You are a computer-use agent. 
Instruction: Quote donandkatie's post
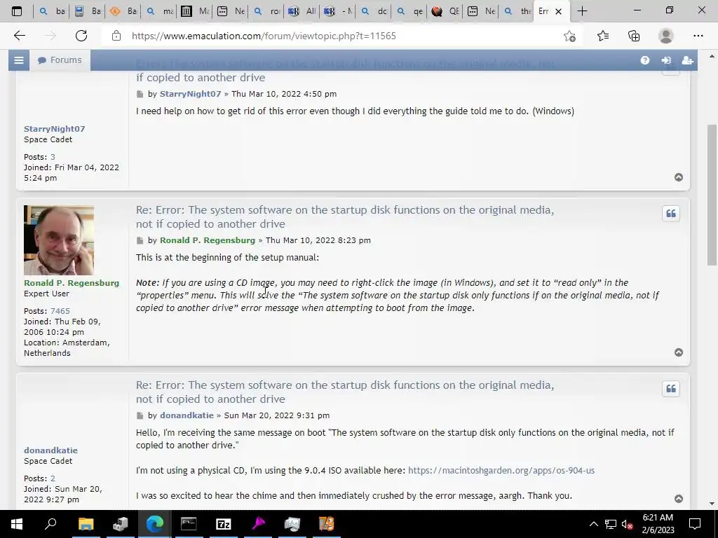671,389
